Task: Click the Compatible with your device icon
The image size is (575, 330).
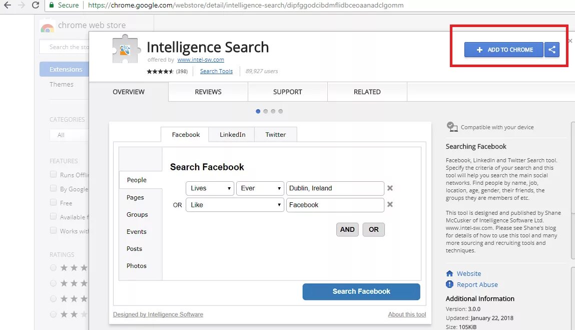Action: tap(452, 127)
